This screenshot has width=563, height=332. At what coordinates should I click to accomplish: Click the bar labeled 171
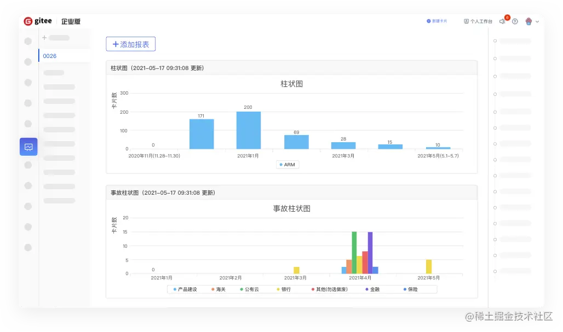pos(202,134)
